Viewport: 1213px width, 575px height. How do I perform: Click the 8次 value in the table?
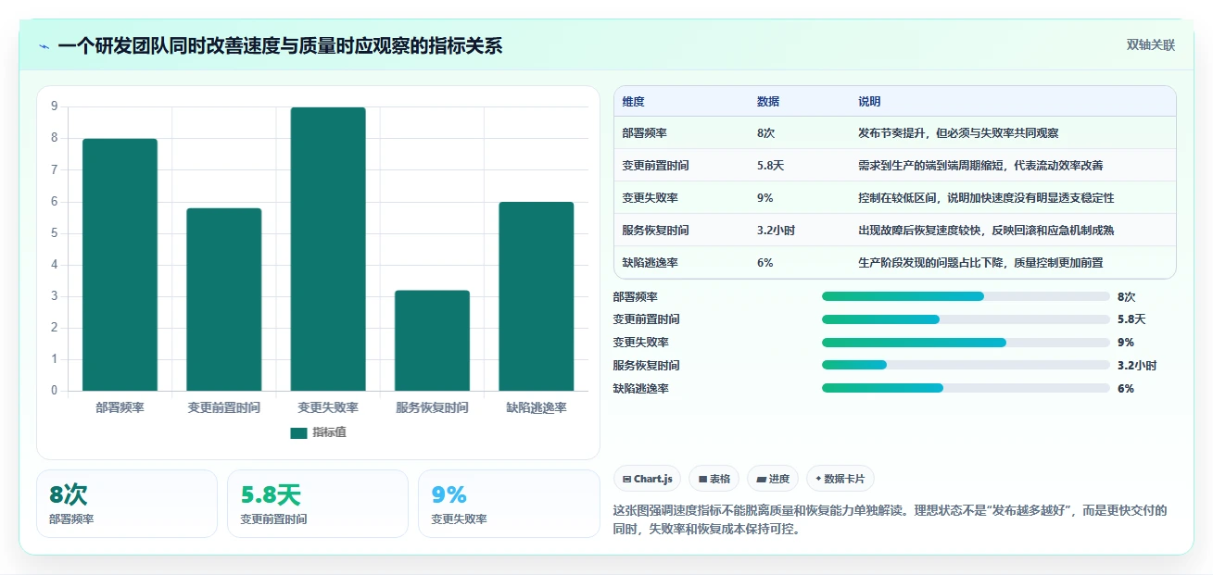pyautogui.click(x=766, y=132)
